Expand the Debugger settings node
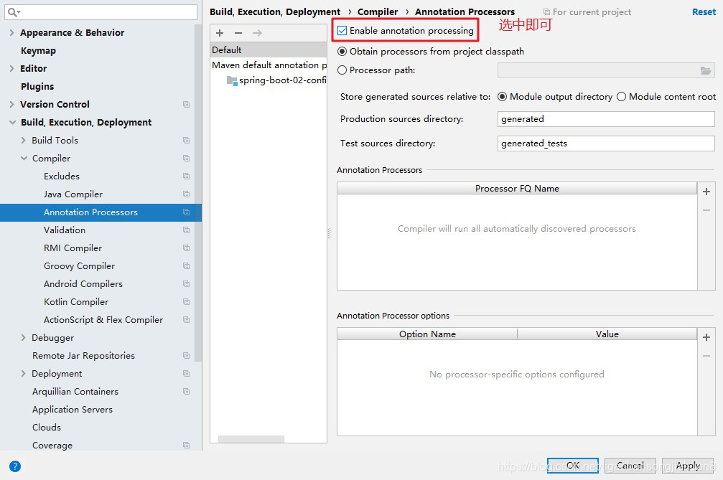 pyautogui.click(x=22, y=337)
